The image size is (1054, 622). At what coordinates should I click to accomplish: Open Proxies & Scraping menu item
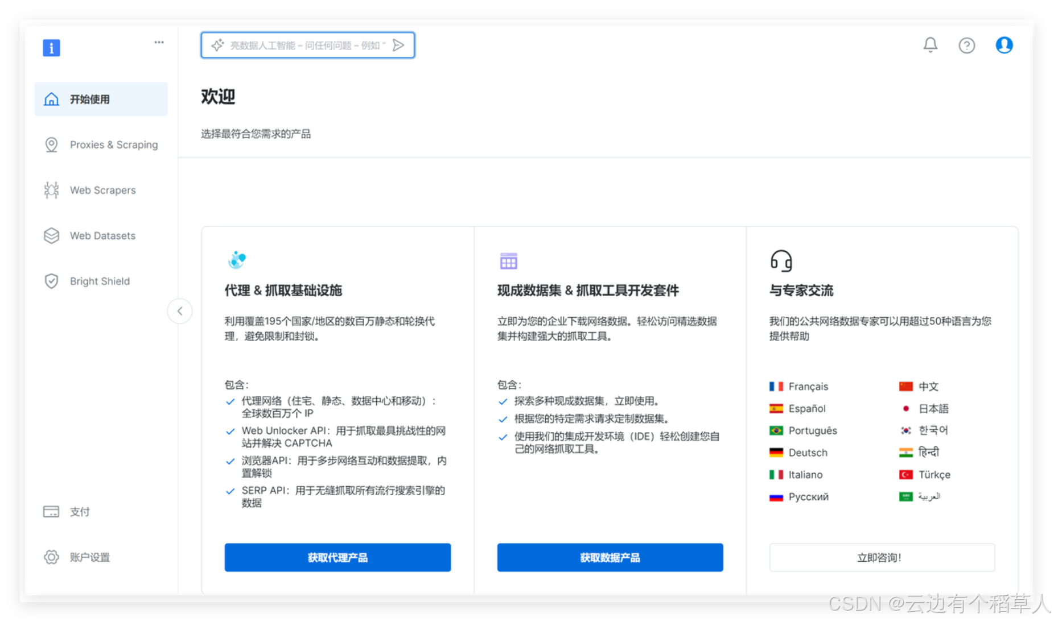101,144
